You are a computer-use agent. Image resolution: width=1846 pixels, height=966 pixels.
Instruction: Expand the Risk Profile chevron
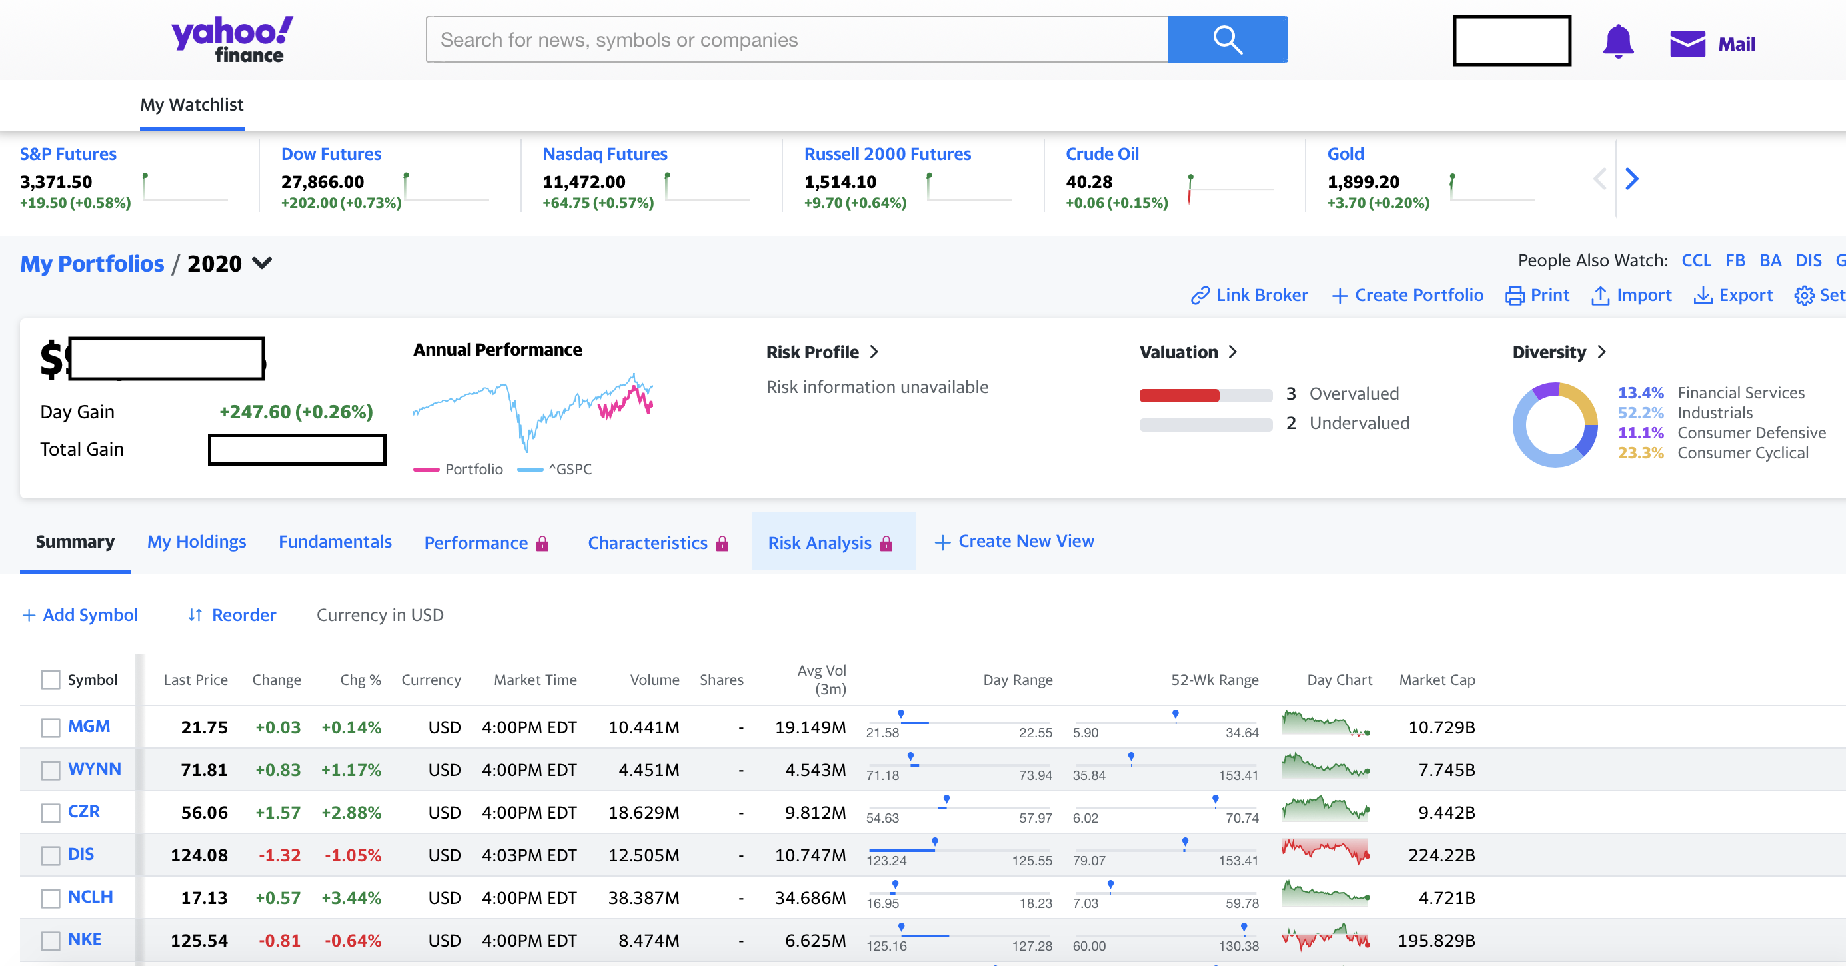(874, 352)
